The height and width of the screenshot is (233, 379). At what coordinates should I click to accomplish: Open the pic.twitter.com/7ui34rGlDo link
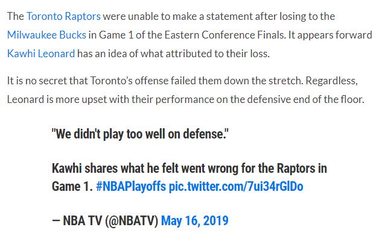point(236,187)
